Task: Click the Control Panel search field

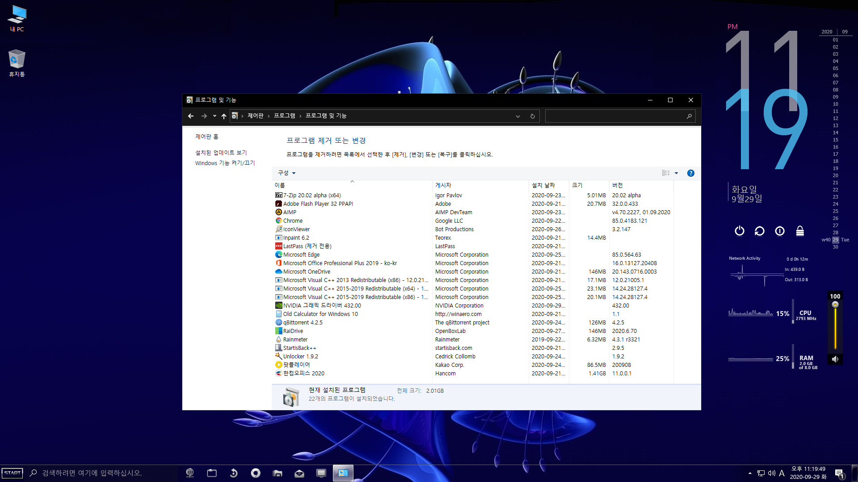Action: 620,116
